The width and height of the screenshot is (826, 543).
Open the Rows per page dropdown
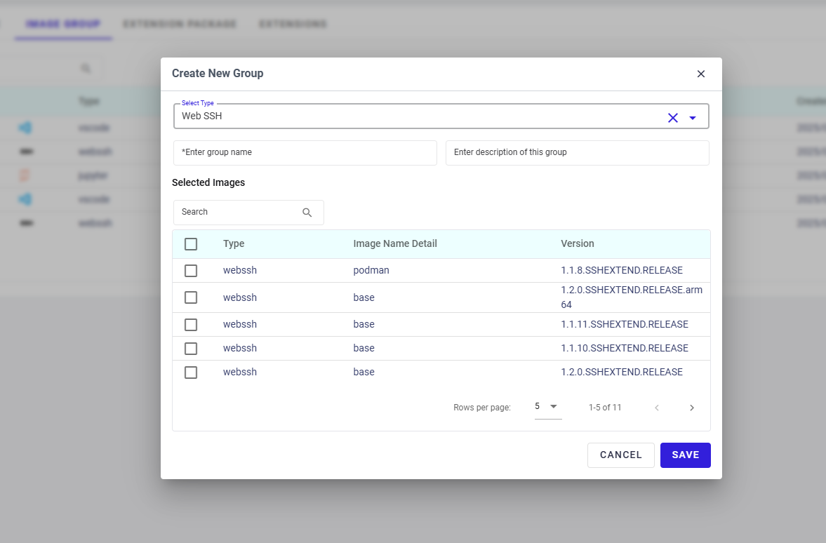(x=548, y=407)
